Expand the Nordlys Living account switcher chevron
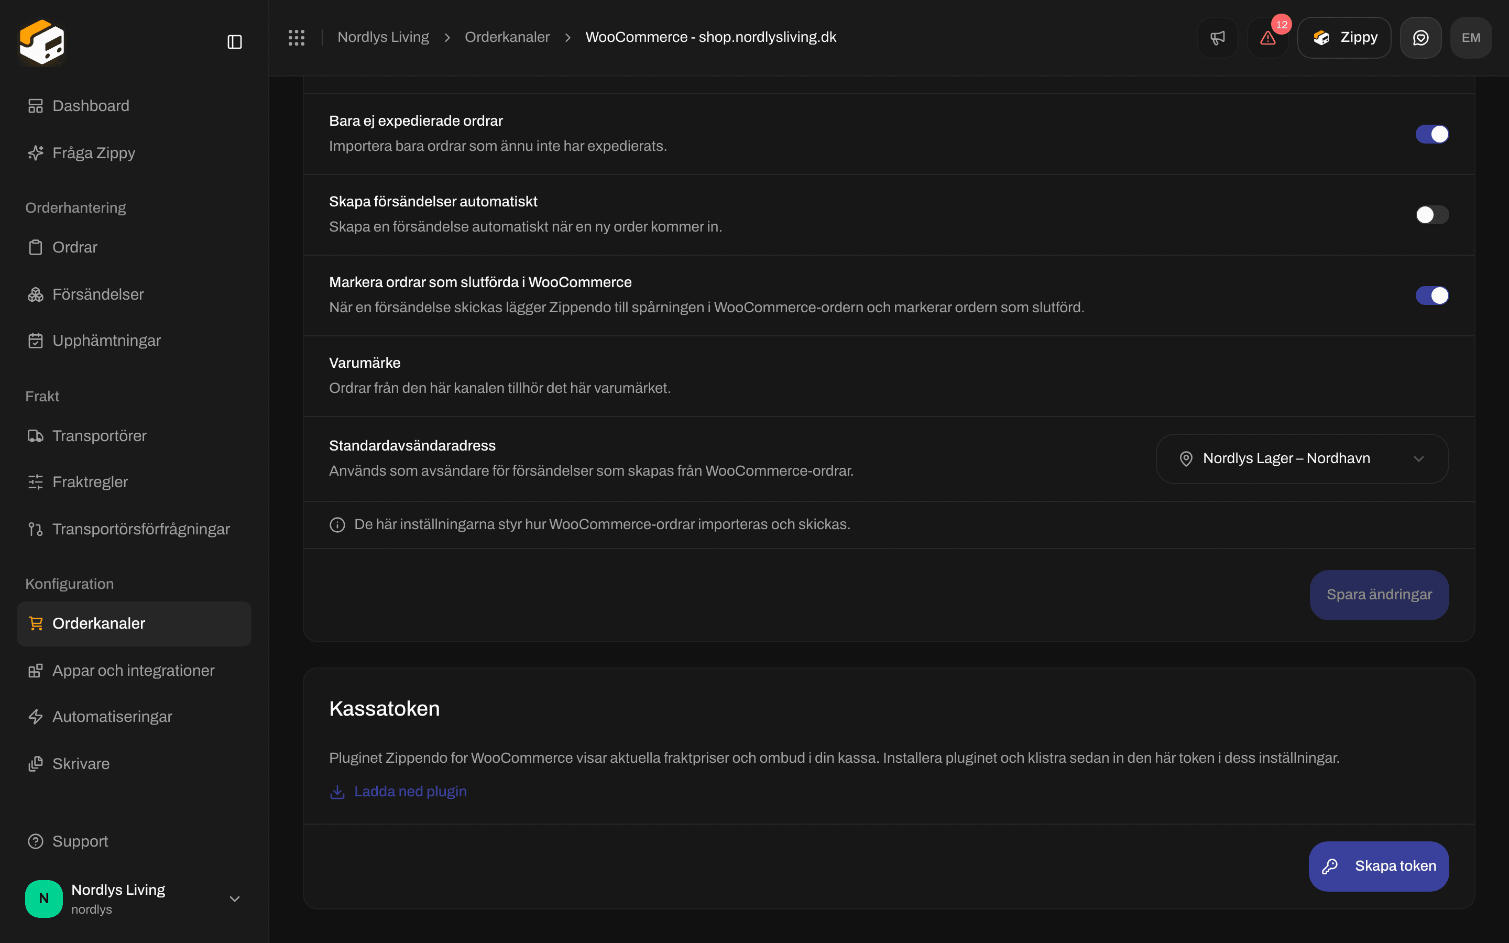 (x=234, y=898)
